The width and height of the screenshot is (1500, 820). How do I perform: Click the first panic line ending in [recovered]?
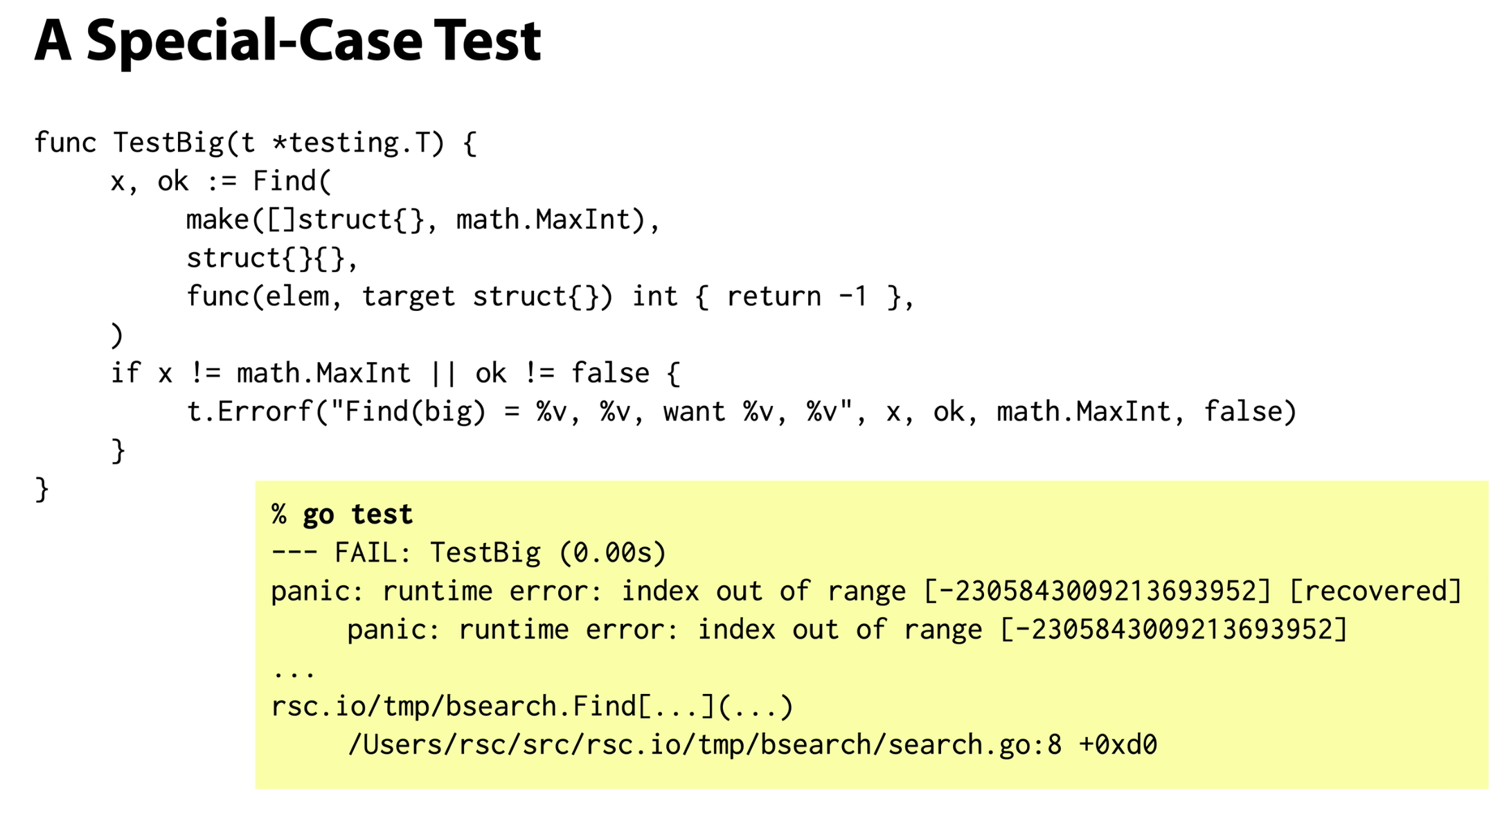click(x=866, y=591)
